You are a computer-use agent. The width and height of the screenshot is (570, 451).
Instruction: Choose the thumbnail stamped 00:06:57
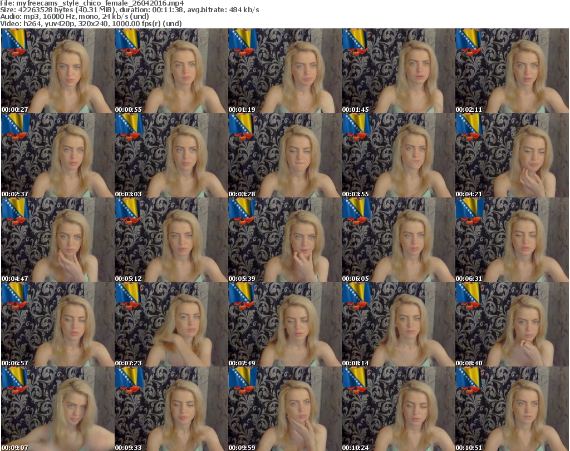click(58, 325)
